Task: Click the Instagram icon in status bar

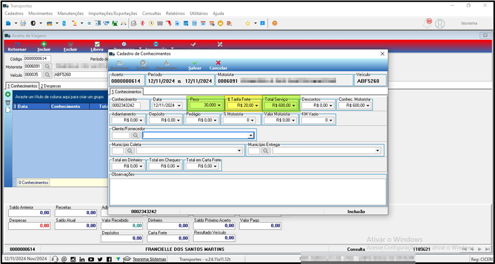Action: [x=73, y=259]
